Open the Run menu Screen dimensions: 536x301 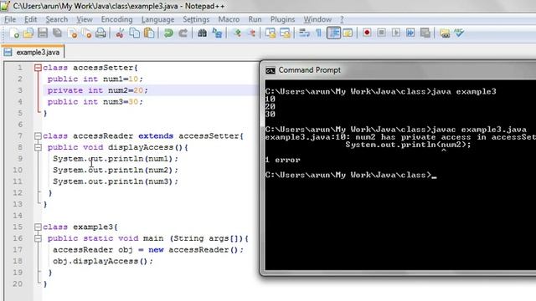[255, 19]
